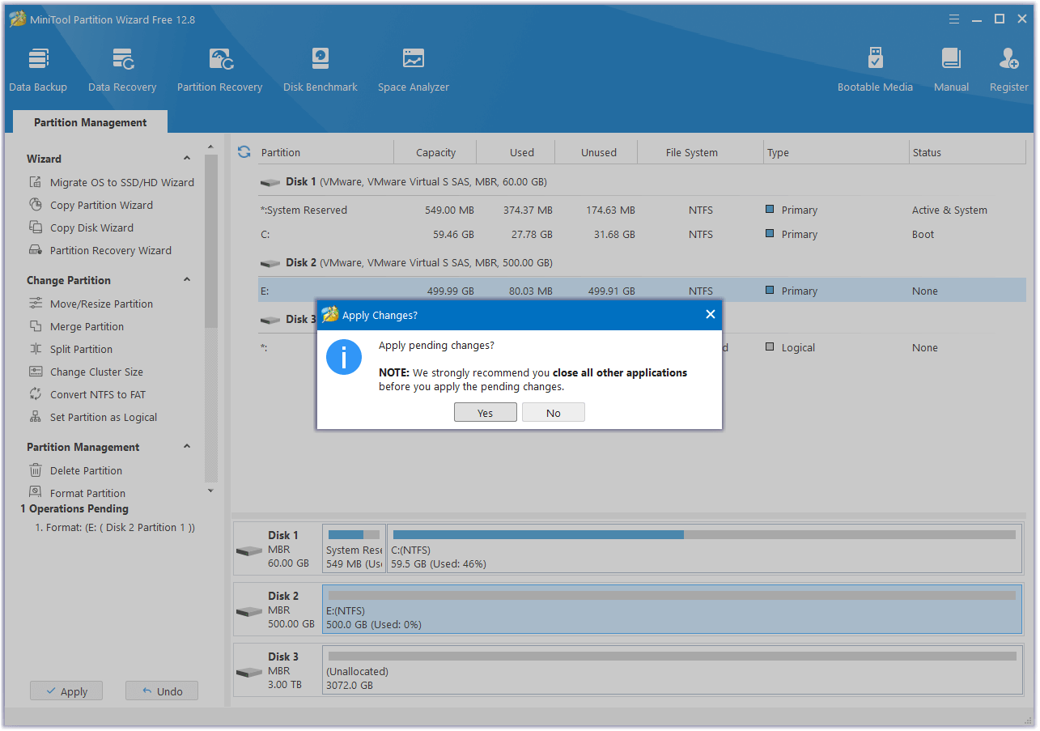This screenshot has width=1040, height=731.
Task: Click the Used column header
Action: (x=516, y=152)
